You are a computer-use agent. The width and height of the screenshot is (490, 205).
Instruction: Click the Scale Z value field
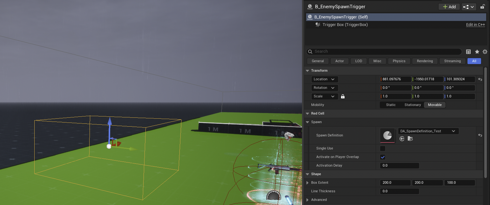point(460,96)
